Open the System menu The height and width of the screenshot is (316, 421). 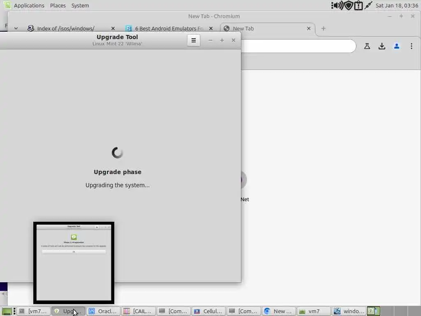point(80,5)
